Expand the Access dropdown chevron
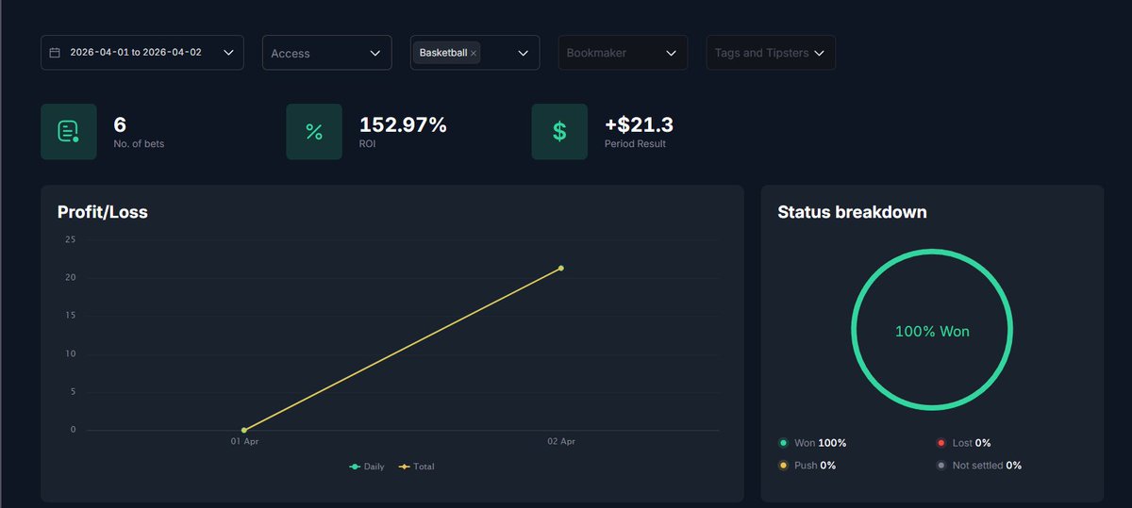The width and height of the screenshot is (1132, 508). pos(375,53)
